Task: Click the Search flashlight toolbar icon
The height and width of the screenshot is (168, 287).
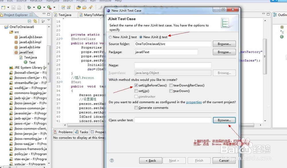Action: tap(90, 7)
